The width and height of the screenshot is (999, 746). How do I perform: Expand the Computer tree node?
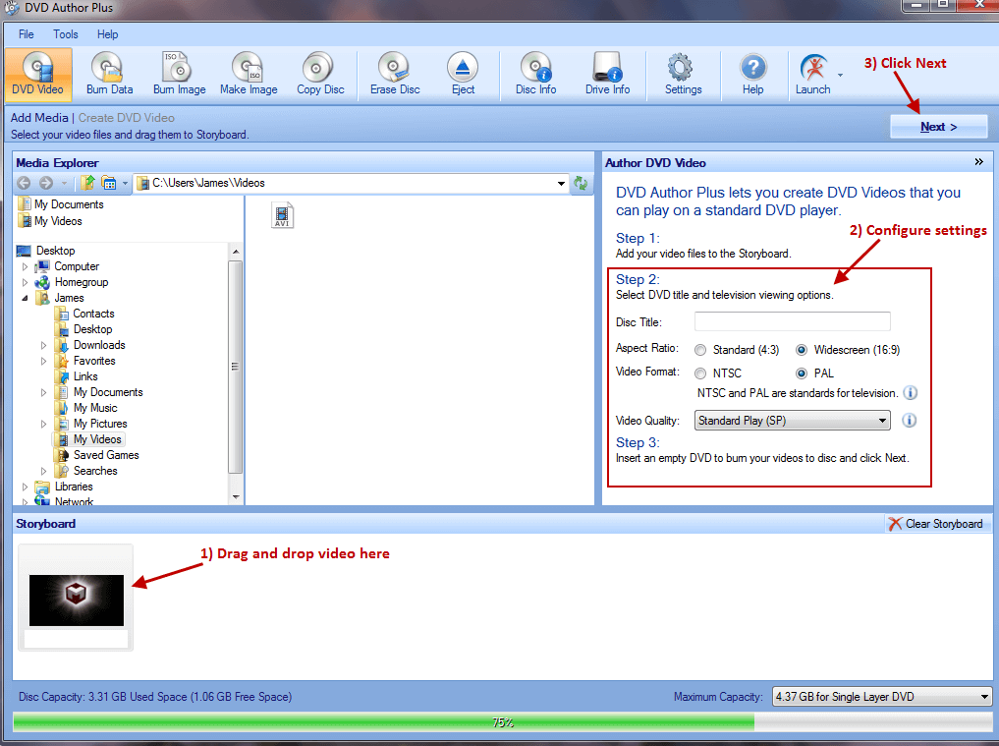tap(25, 266)
